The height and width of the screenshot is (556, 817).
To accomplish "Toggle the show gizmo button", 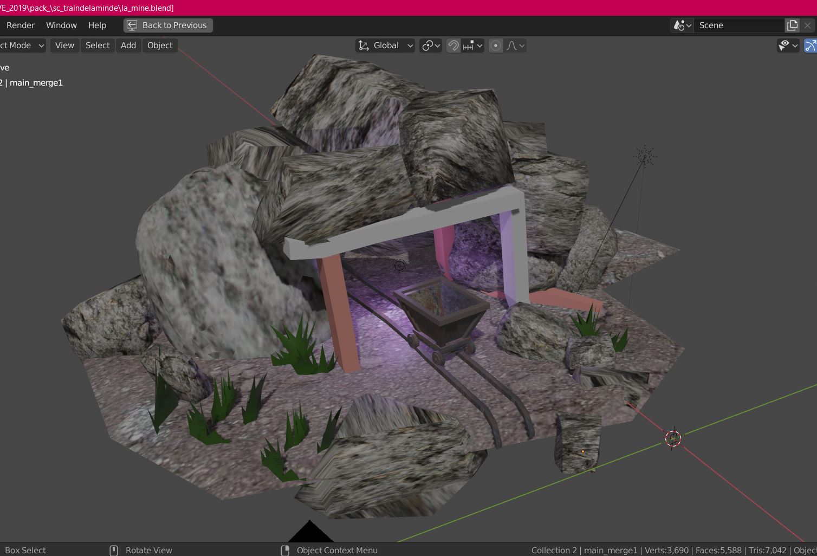I will pos(810,46).
